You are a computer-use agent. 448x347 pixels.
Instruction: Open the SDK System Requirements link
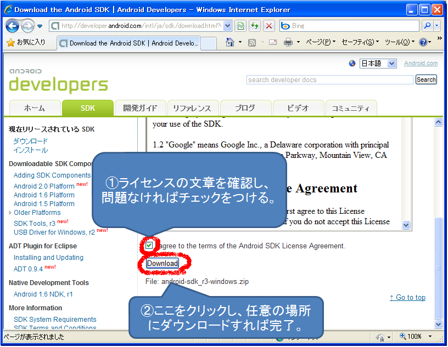click(x=55, y=320)
